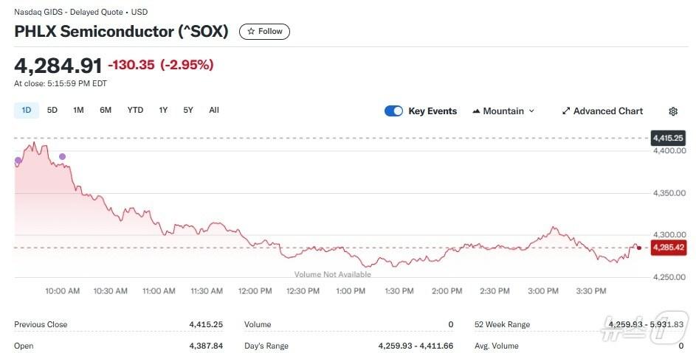Click the first purple key event marker
This screenshot has height=353, width=696.
18,160
